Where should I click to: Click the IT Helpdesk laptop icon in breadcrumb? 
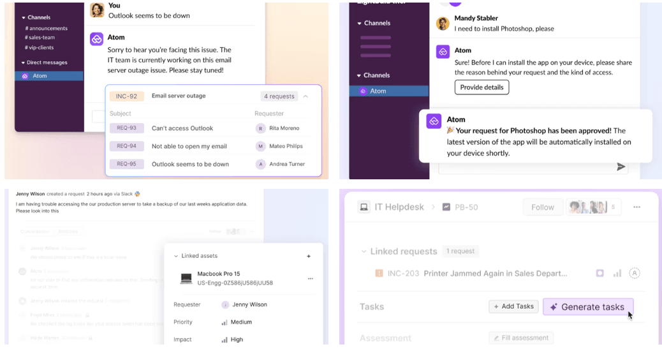[364, 207]
